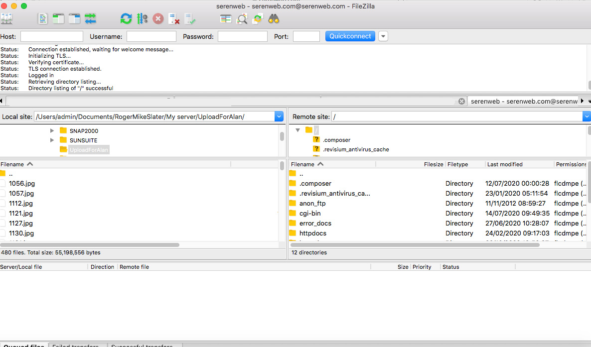The width and height of the screenshot is (591, 347).
Task: Switch to the Failed transfers tab
Action: (78, 345)
